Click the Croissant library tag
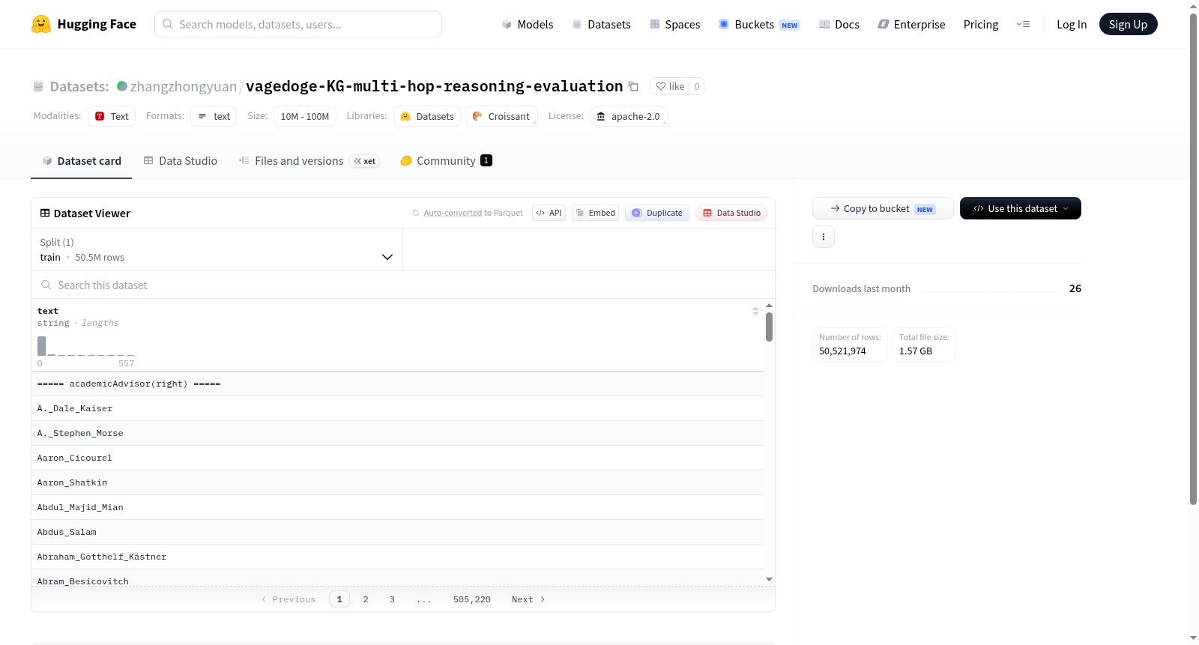Image resolution: width=1199 pixels, height=645 pixels. point(501,116)
